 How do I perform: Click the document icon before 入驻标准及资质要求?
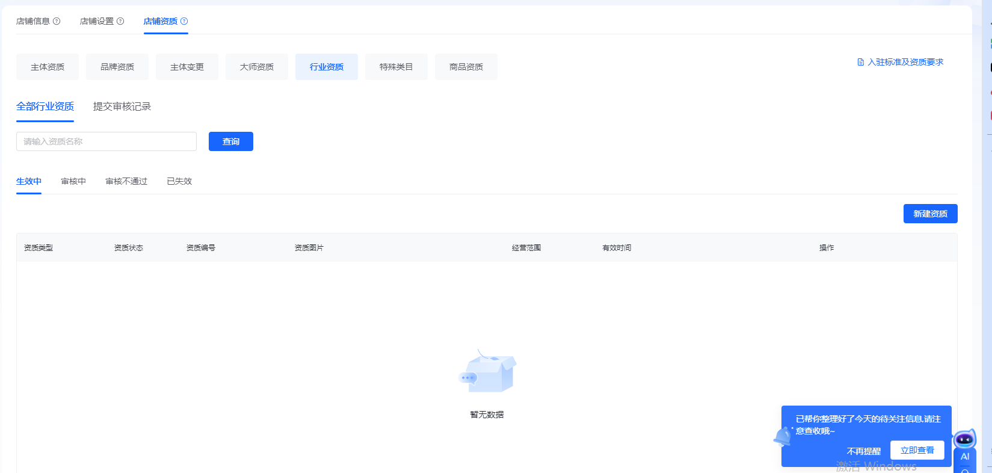(861, 62)
